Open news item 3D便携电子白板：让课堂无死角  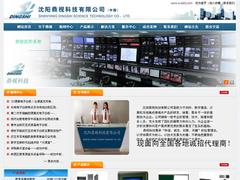point(32,101)
